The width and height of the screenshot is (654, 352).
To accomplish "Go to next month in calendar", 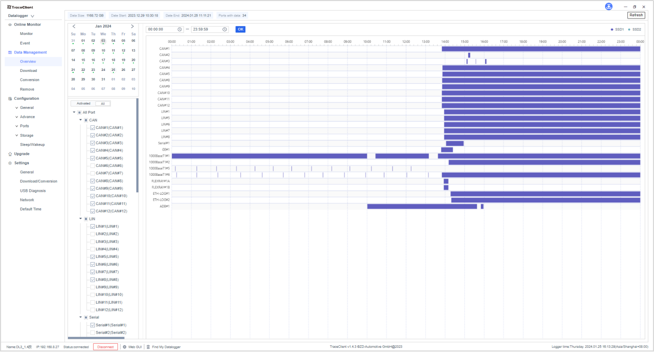I will click(132, 26).
